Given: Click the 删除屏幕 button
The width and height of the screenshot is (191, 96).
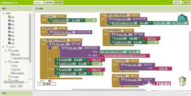Looking at the screenshot, I should (59, 3).
